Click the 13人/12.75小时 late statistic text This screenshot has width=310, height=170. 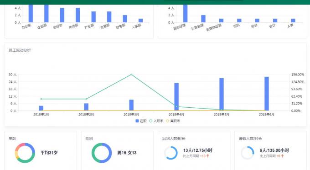(197, 150)
